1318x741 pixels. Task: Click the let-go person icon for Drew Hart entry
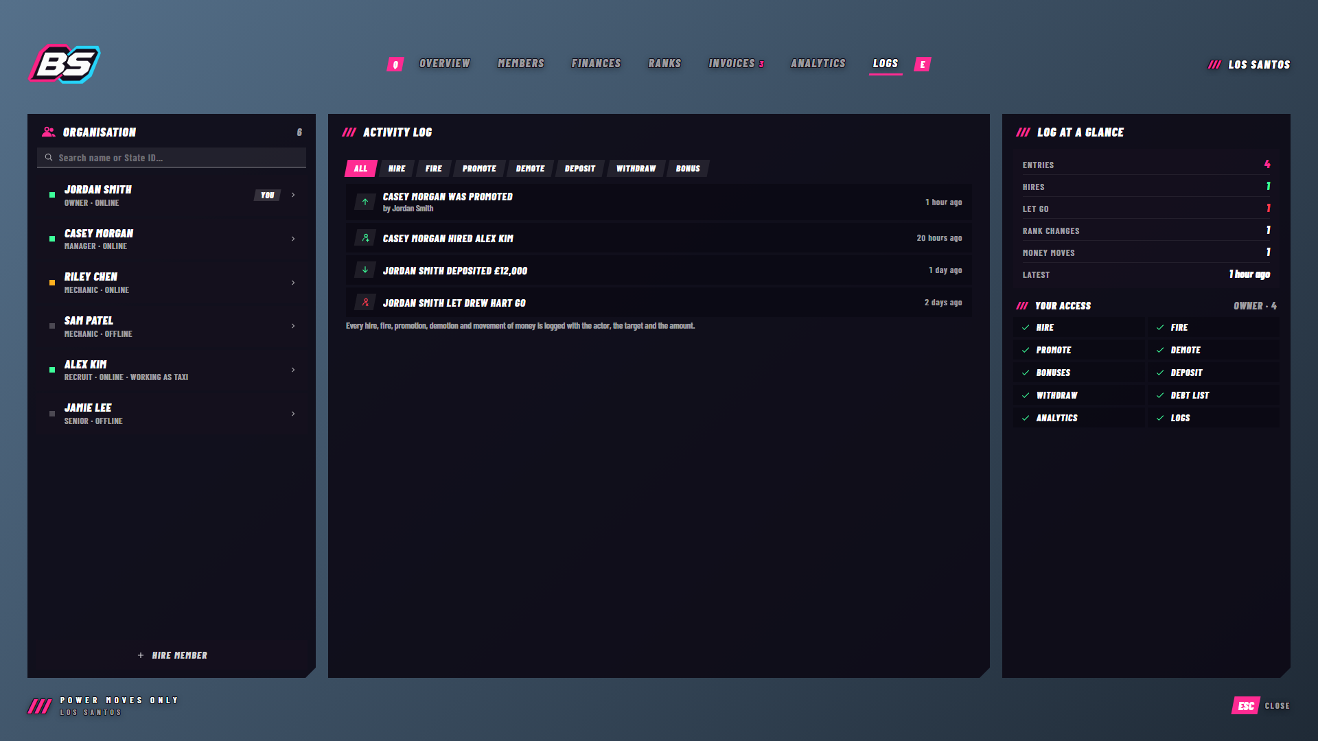[x=365, y=303]
